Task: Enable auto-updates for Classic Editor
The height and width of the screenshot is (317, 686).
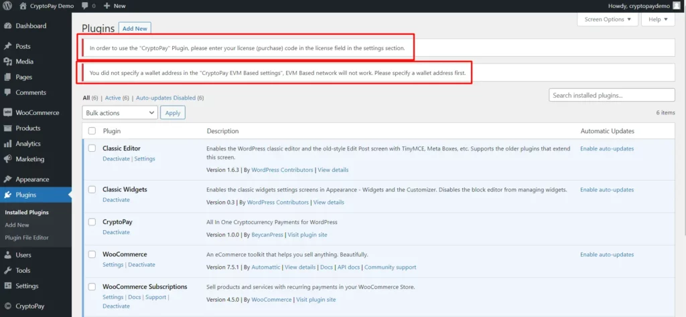Action: 607,149
